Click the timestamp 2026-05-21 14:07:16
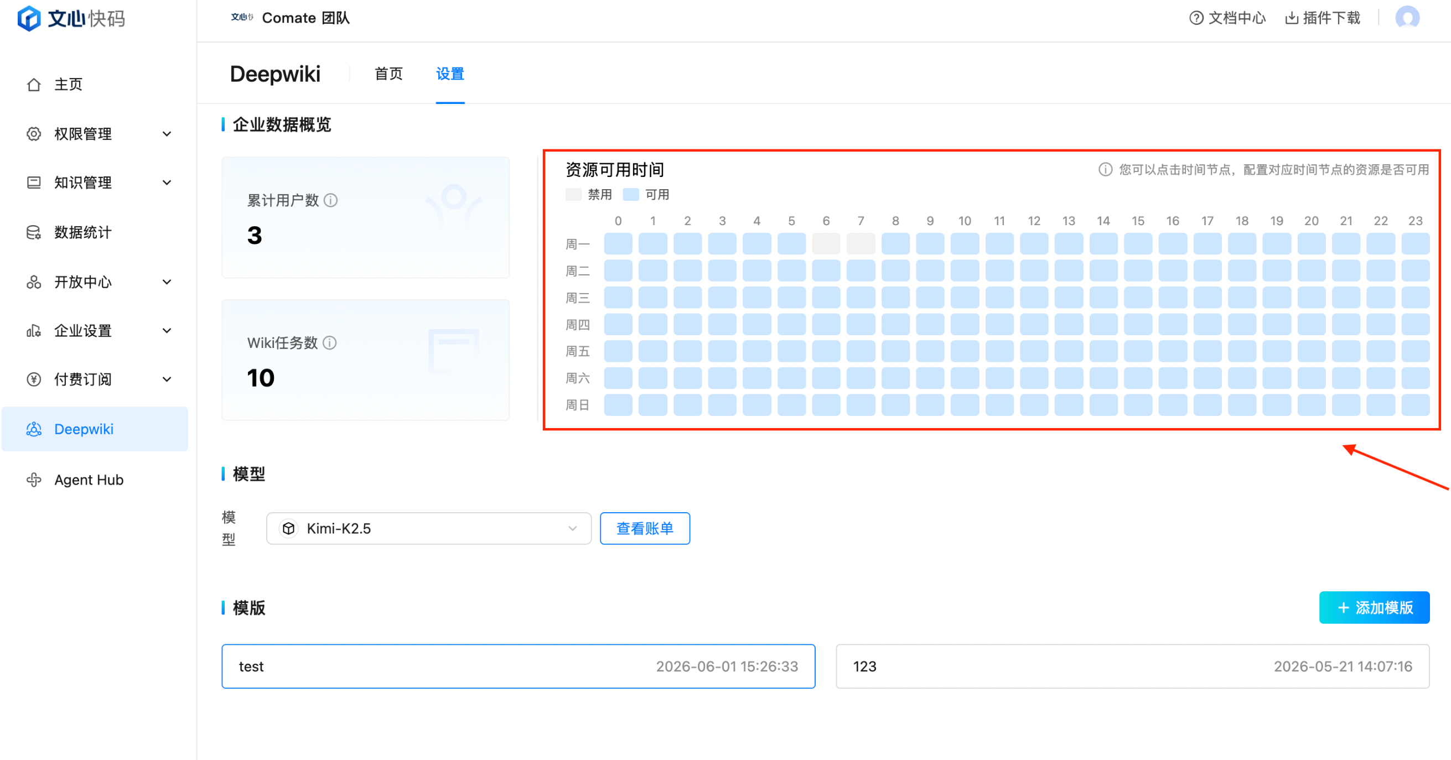This screenshot has width=1451, height=760. click(1343, 667)
